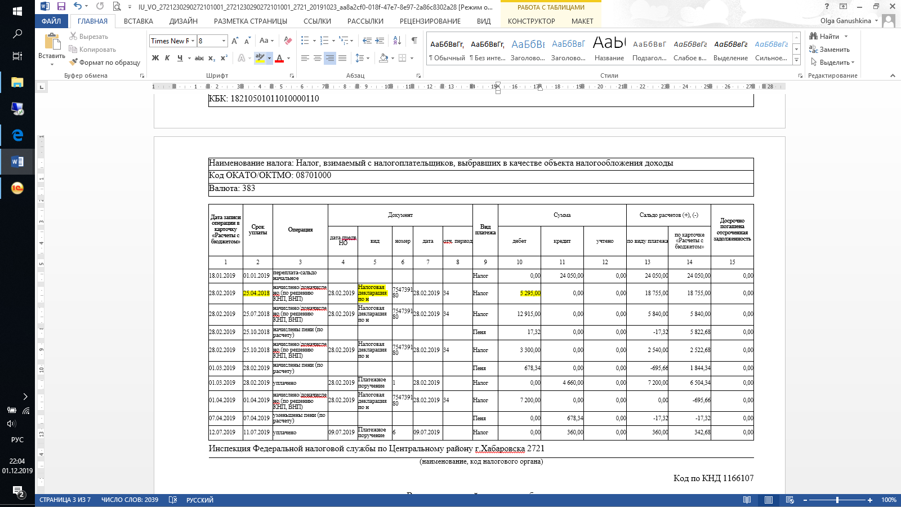Toggle paragraph marks display (¶)

tap(414, 41)
